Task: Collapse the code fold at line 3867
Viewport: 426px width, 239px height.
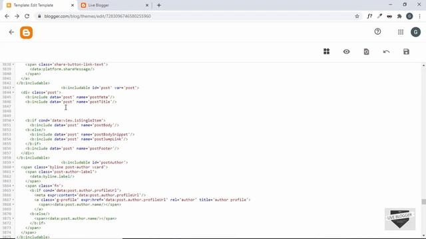Action: 13,200
